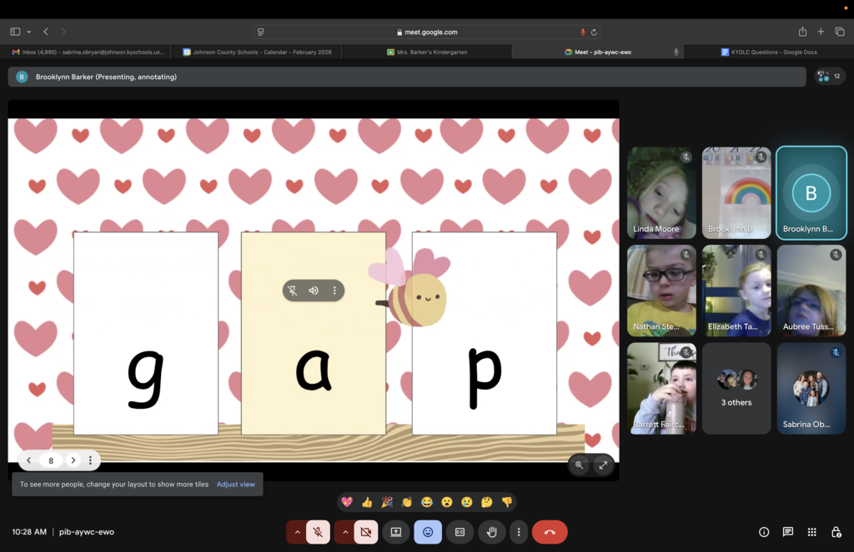Zoom in on the presentation with magnifier
This screenshot has width=854, height=552.
pos(579,465)
